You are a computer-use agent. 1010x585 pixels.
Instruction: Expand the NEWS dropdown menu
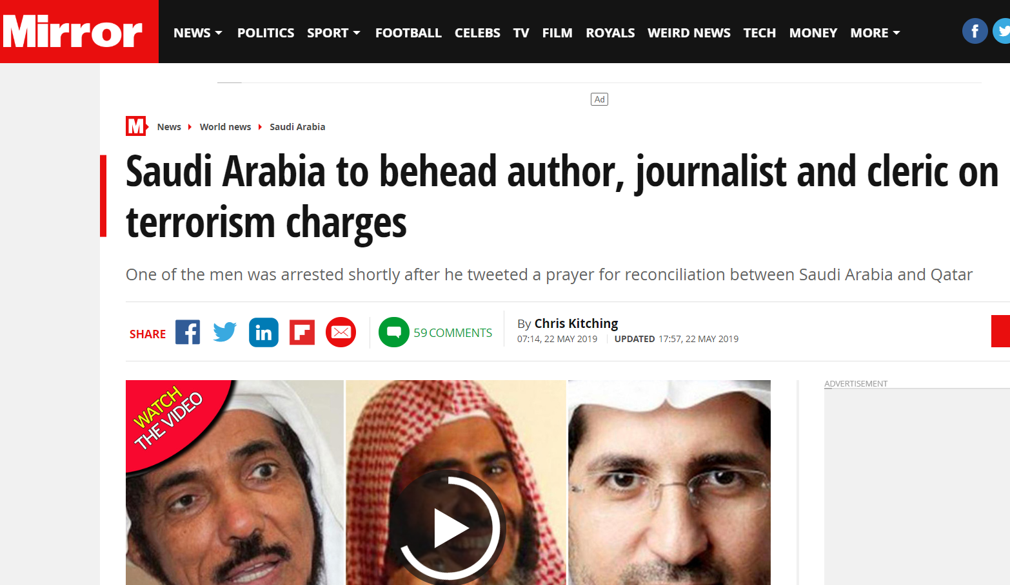pos(198,33)
